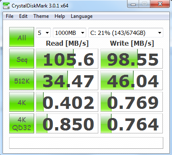
Task: Click the Seq write result 98.55
Action: pos(132,59)
